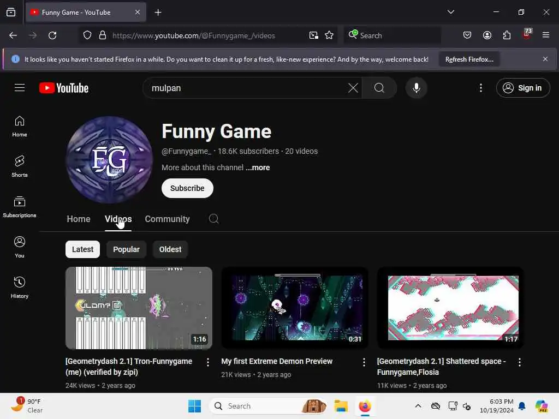Bookmark this page with the star
The height and width of the screenshot is (419, 559).
pos(329,35)
